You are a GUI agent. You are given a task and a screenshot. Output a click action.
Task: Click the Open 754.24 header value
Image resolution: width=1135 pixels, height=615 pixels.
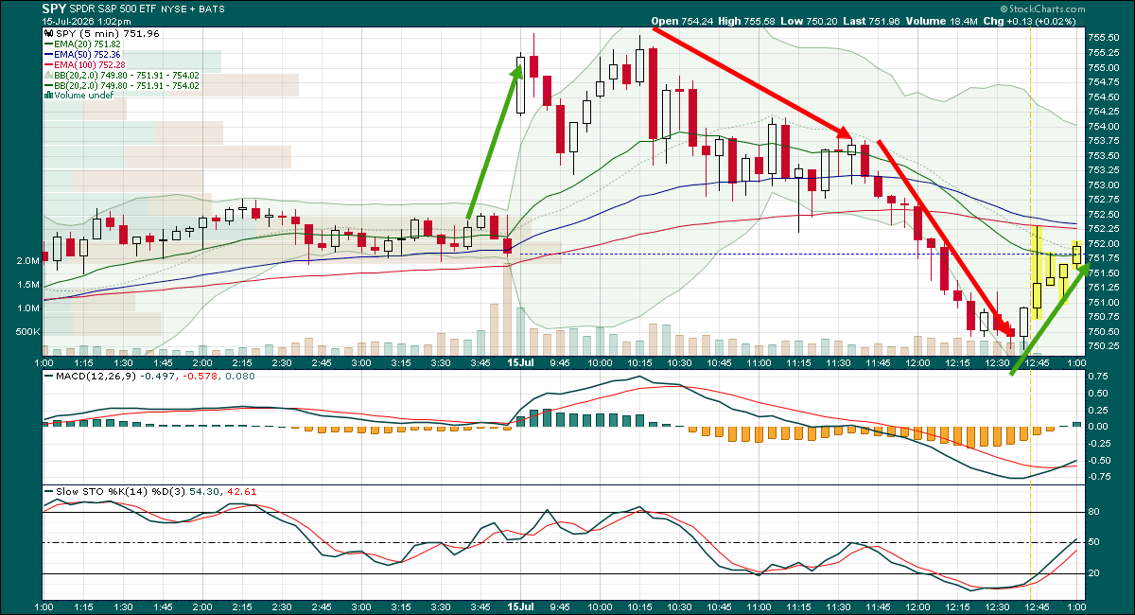(681, 20)
